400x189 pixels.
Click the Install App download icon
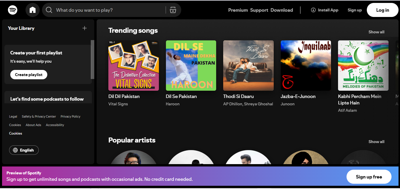coord(313,10)
